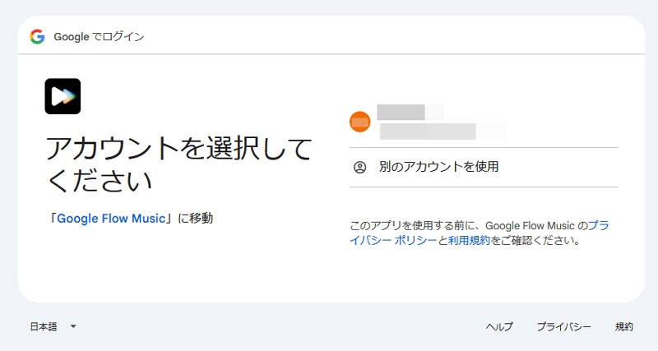The height and width of the screenshot is (351, 658).
Task: Select the account with the orange avatar
Action: (484, 122)
